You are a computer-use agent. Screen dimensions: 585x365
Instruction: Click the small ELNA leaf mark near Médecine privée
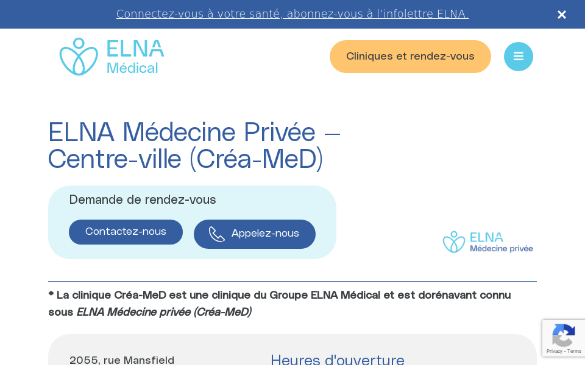click(453, 241)
